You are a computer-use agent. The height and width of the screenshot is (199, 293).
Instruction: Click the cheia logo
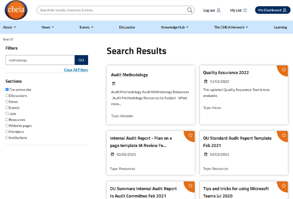pyautogui.click(x=16, y=10)
